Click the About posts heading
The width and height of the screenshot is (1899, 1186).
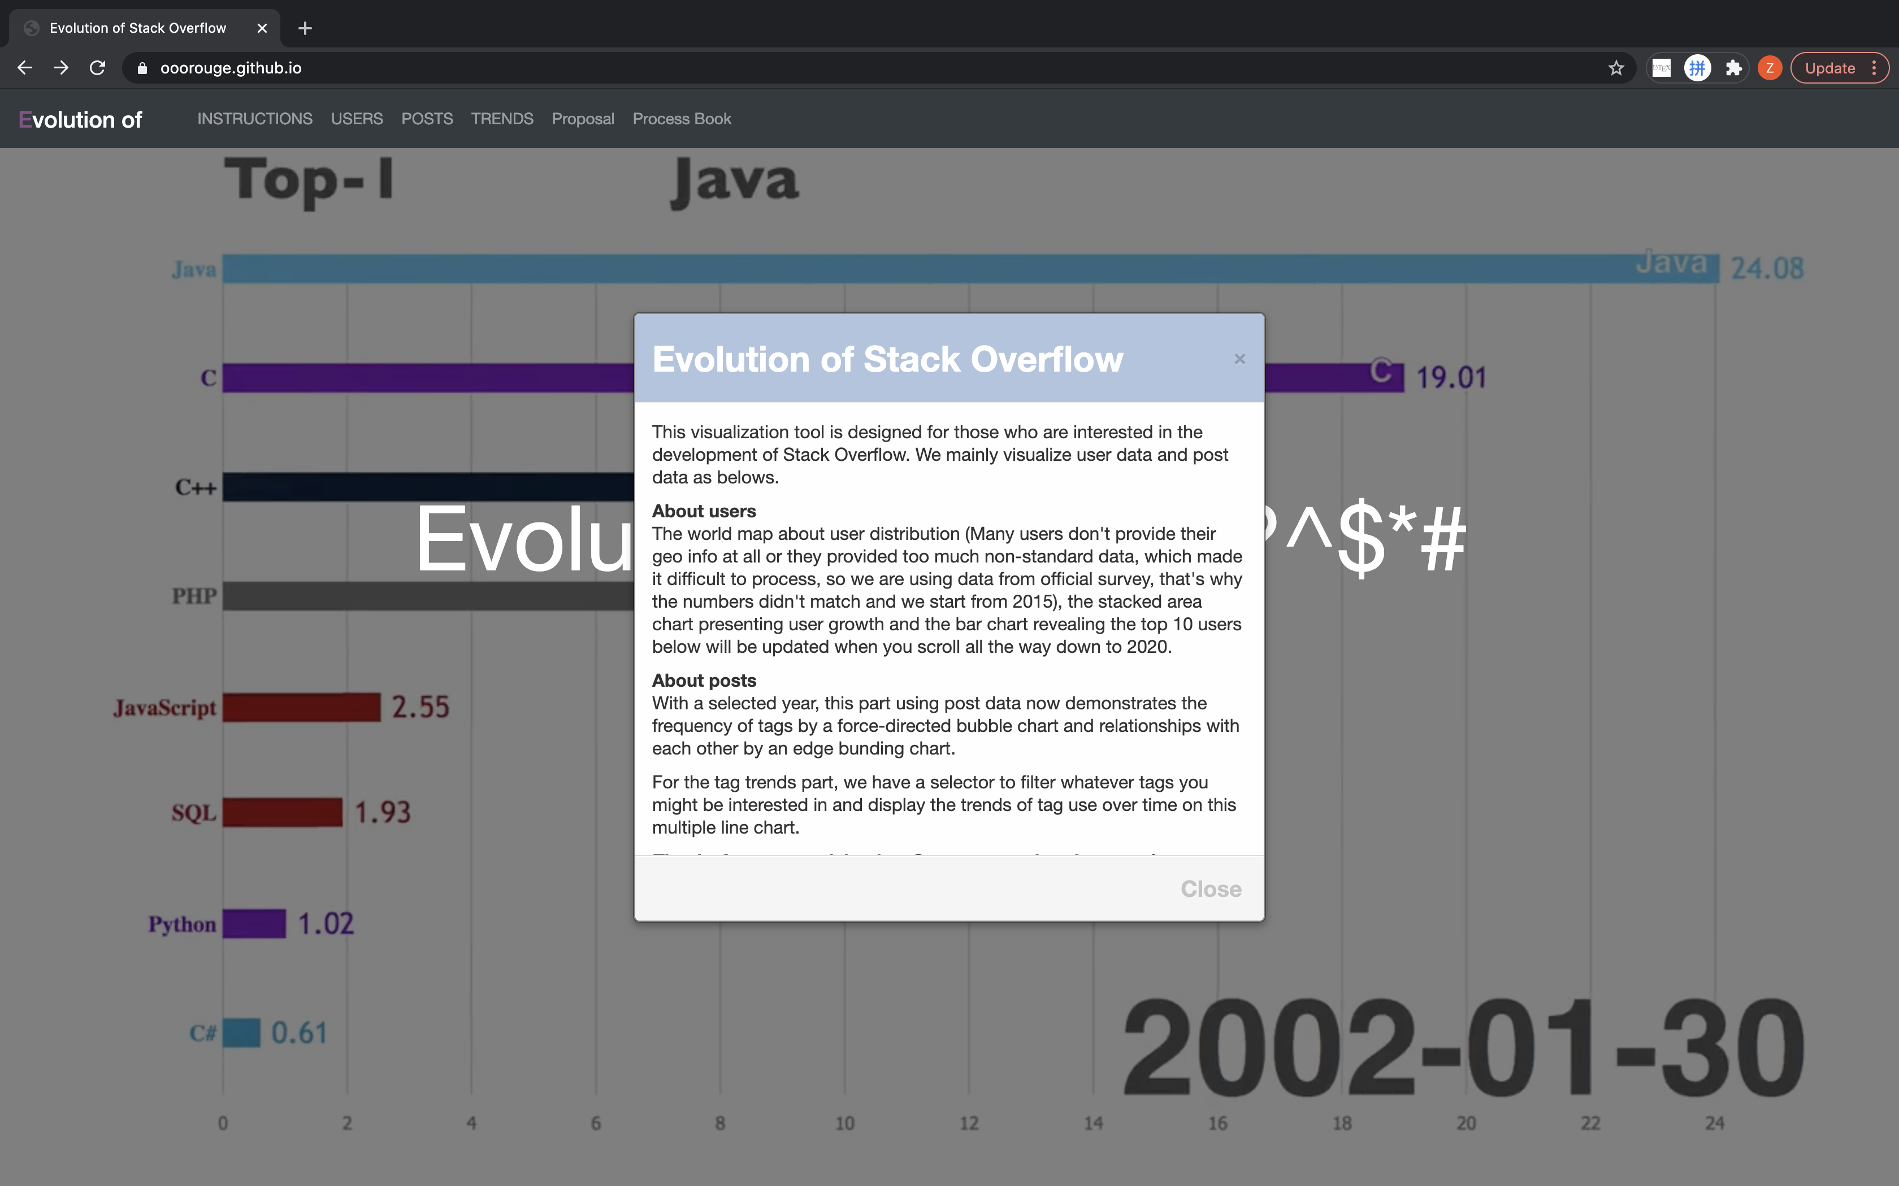click(x=704, y=681)
